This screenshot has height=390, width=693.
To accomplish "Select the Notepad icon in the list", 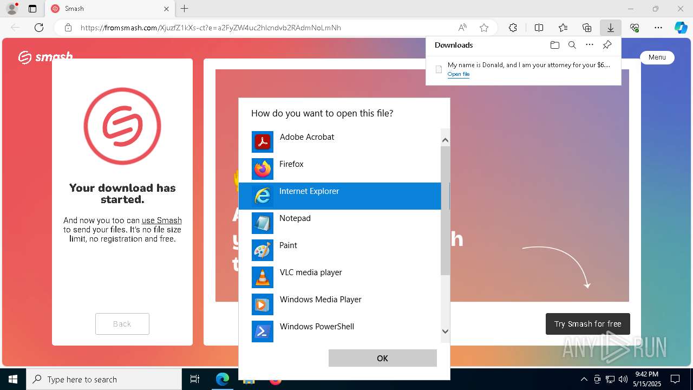I will pos(263,223).
